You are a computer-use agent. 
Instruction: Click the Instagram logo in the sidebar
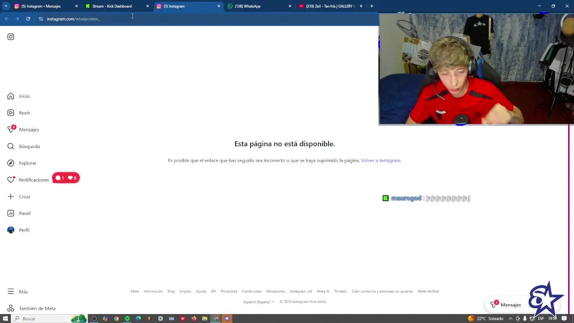click(11, 37)
